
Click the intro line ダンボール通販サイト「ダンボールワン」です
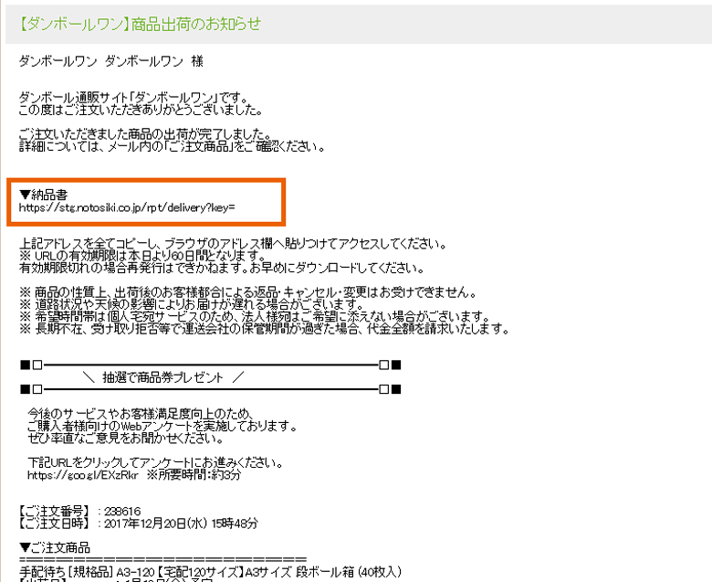[x=133, y=97]
